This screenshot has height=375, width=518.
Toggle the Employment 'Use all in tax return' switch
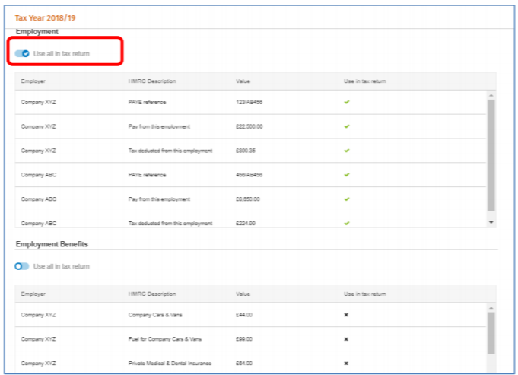click(22, 53)
